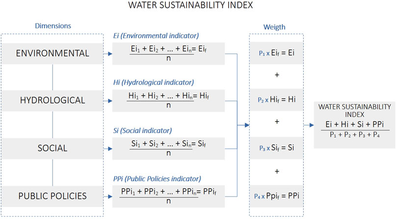Select the P₃ x Sif = Si weight box
397x219 pixels.
point(277,148)
